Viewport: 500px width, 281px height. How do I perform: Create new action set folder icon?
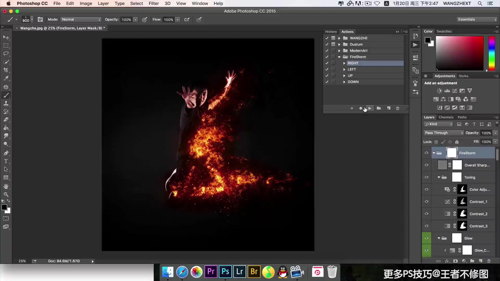tap(379, 108)
